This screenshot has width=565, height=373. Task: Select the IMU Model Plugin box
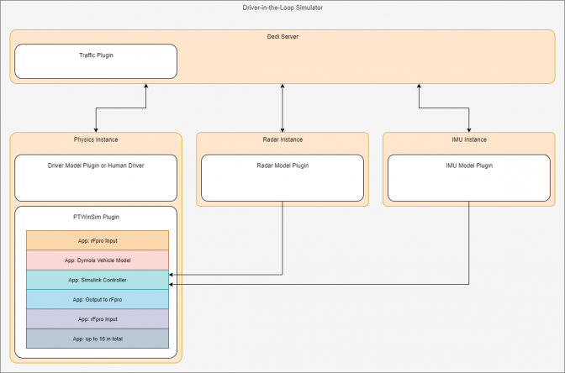point(469,178)
